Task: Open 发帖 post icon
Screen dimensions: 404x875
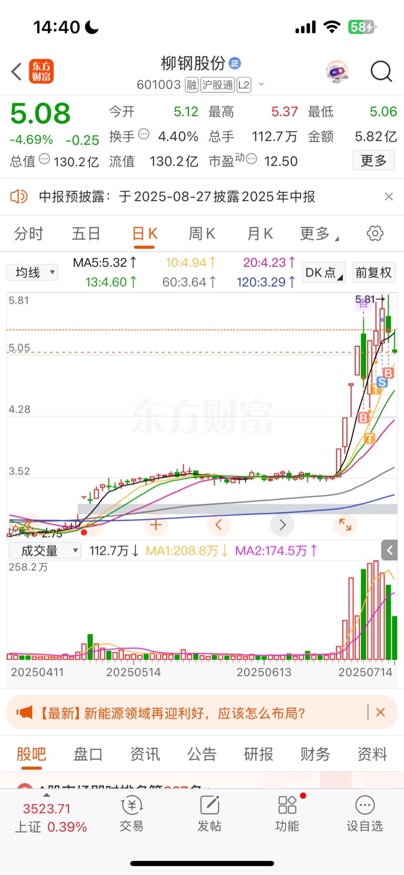Action: click(x=209, y=814)
